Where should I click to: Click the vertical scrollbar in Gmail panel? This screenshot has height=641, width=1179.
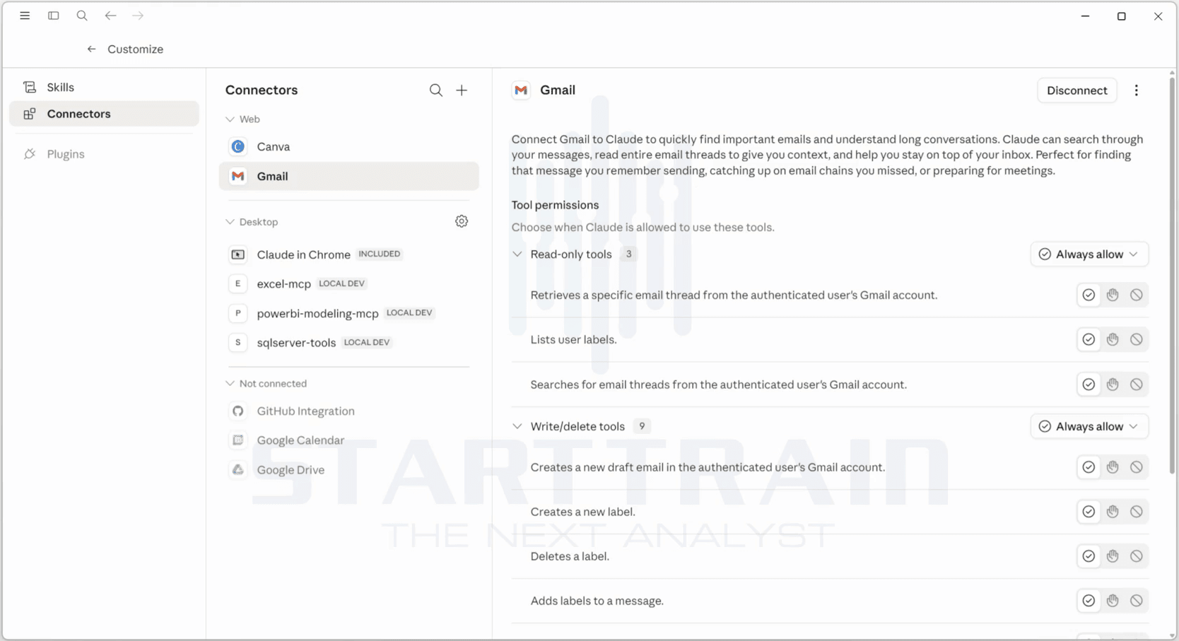tap(1172, 276)
